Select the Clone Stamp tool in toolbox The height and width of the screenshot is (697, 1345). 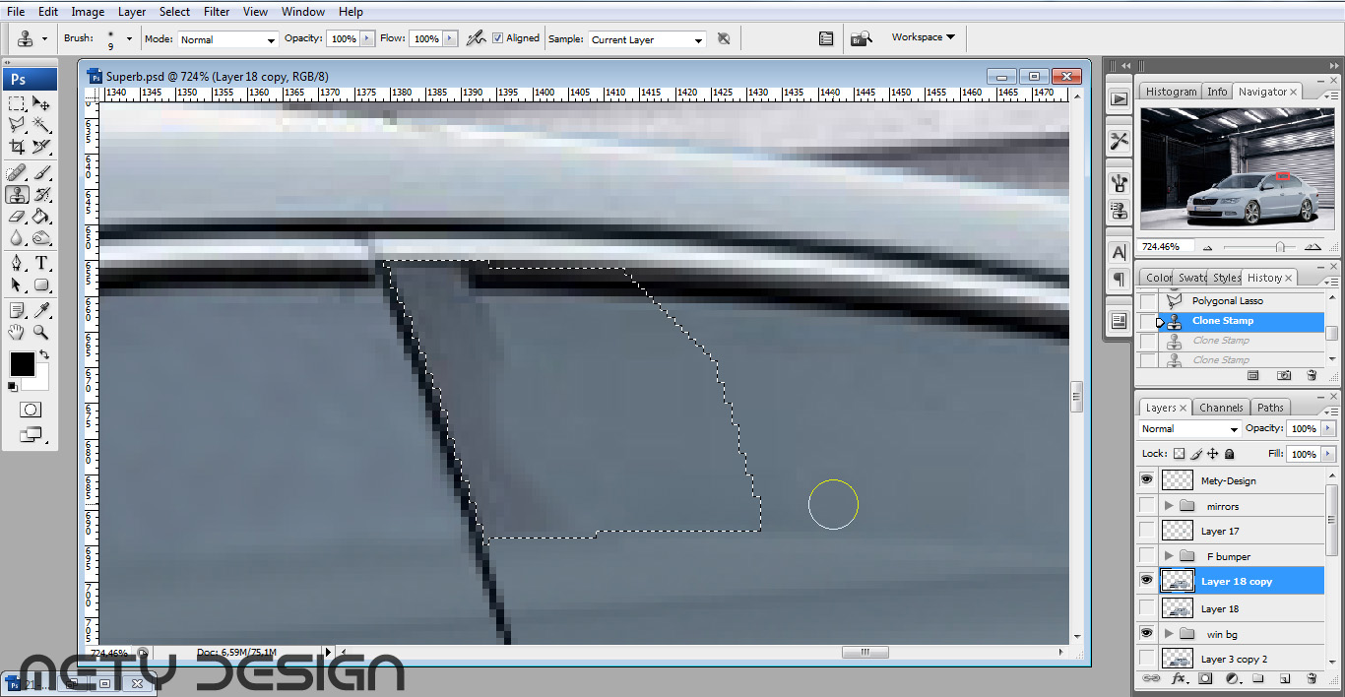[x=17, y=194]
